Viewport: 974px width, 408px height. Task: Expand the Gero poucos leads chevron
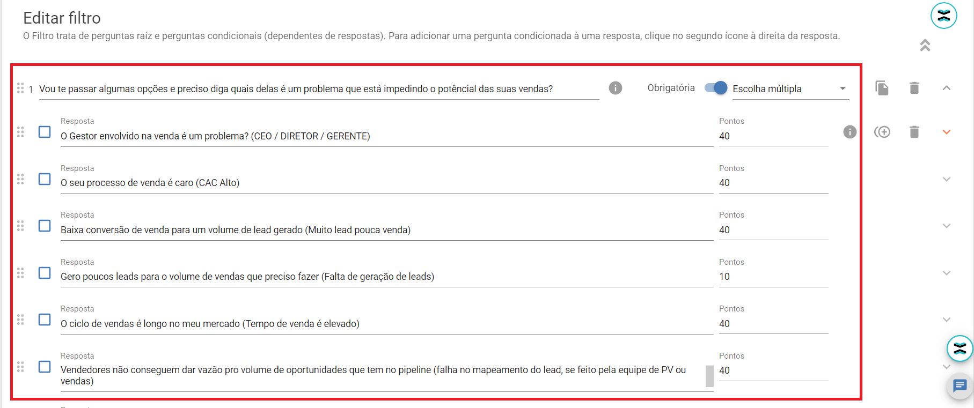coord(947,273)
